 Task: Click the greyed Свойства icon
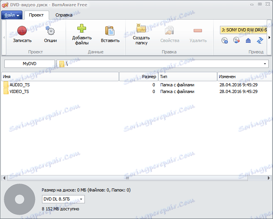click(x=169, y=31)
